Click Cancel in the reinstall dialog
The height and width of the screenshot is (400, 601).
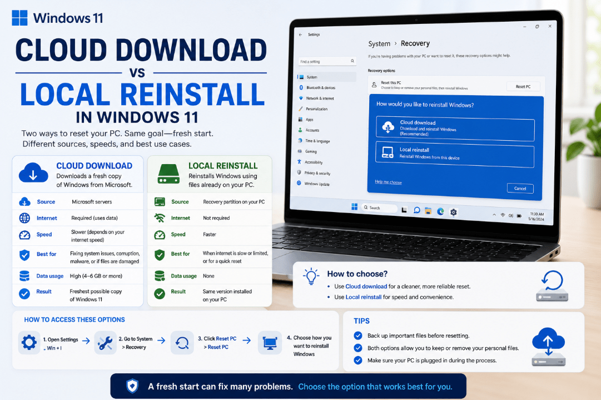tap(520, 188)
